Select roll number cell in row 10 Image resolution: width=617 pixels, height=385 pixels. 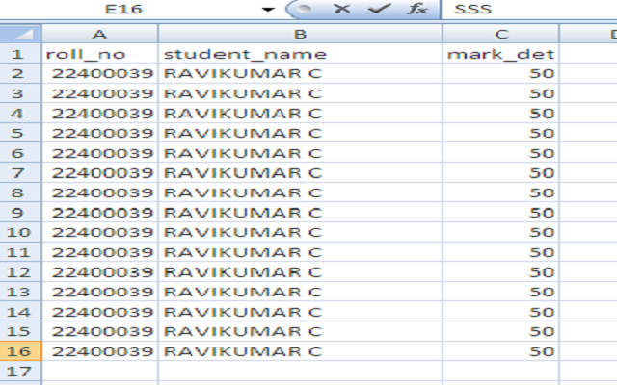(x=100, y=232)
